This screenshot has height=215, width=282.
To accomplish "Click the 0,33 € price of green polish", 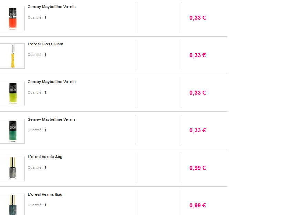I will pyautogui.click(x=198, y=130).
